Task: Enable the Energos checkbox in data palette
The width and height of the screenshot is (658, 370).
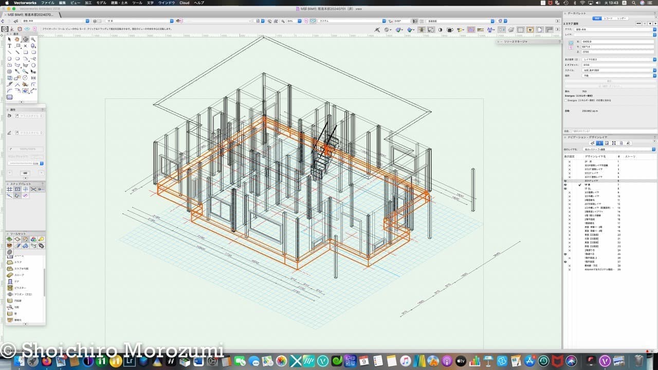Action: [566, 100]
